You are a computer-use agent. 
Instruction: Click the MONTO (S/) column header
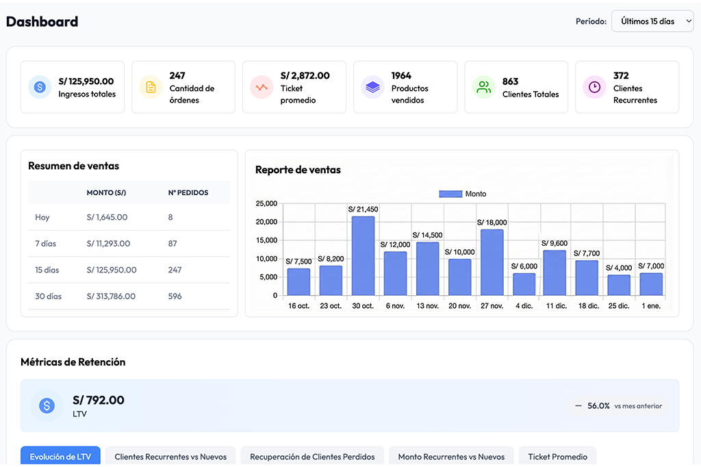[x=106, y=192]
